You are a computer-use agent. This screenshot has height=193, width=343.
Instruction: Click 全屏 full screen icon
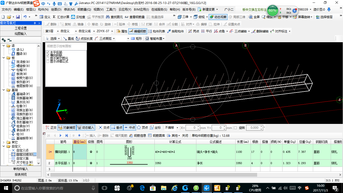pos(254,17)
